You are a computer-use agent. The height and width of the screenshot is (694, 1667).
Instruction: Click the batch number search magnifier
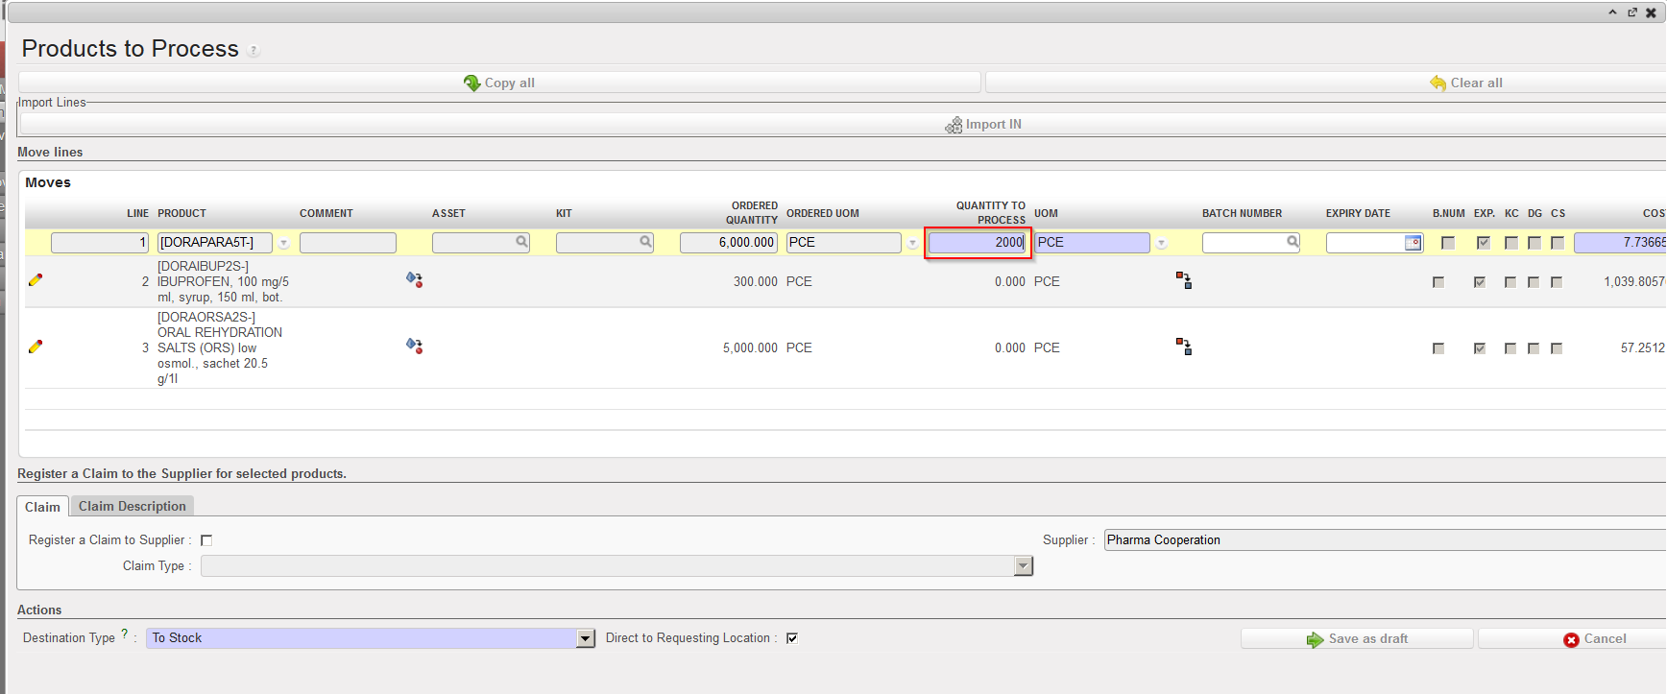pos(1293,242)
